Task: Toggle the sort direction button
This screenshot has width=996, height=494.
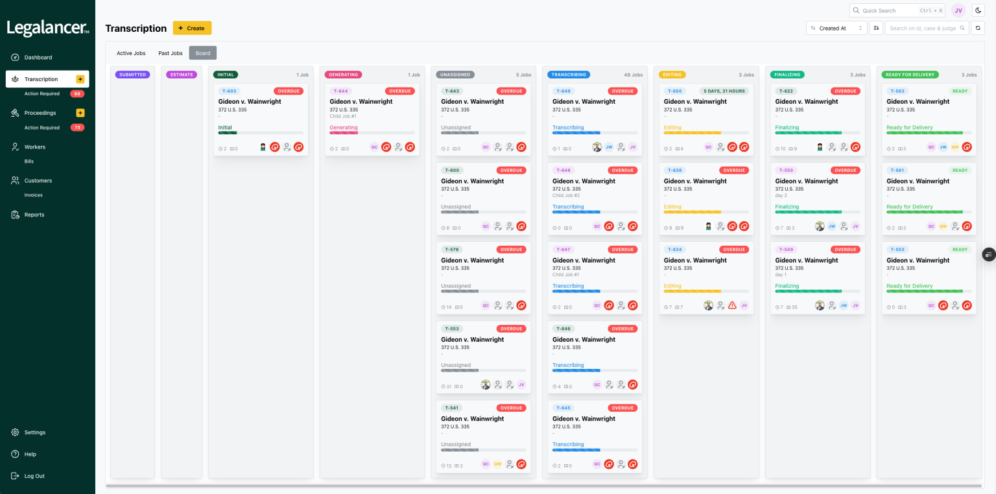Action: (x=876, y=28)
